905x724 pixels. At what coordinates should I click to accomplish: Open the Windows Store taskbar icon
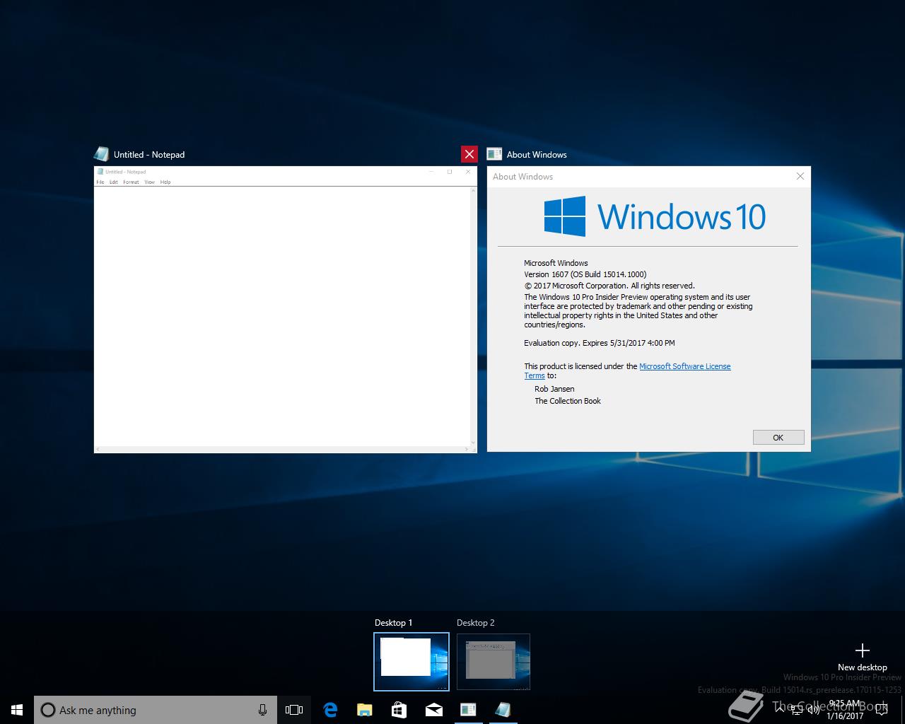point(399,710)
